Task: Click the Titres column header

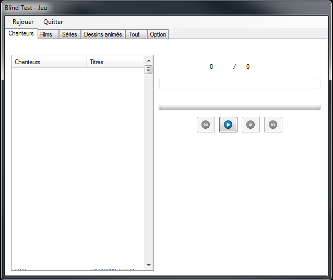Action: pos(115,62)
